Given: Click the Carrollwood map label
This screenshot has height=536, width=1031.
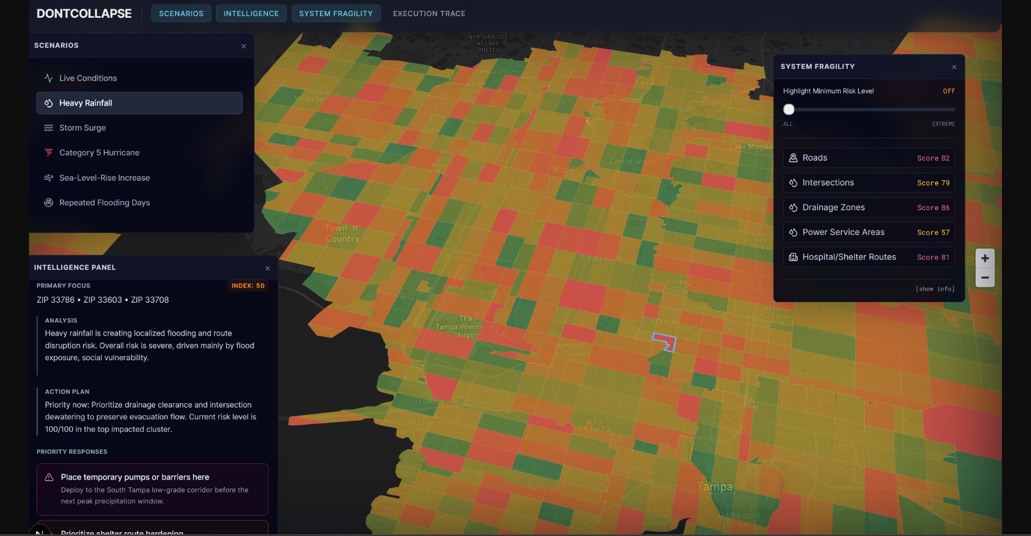Looking at the screenshot, I should pyautogui.click(x=632, y=161).
